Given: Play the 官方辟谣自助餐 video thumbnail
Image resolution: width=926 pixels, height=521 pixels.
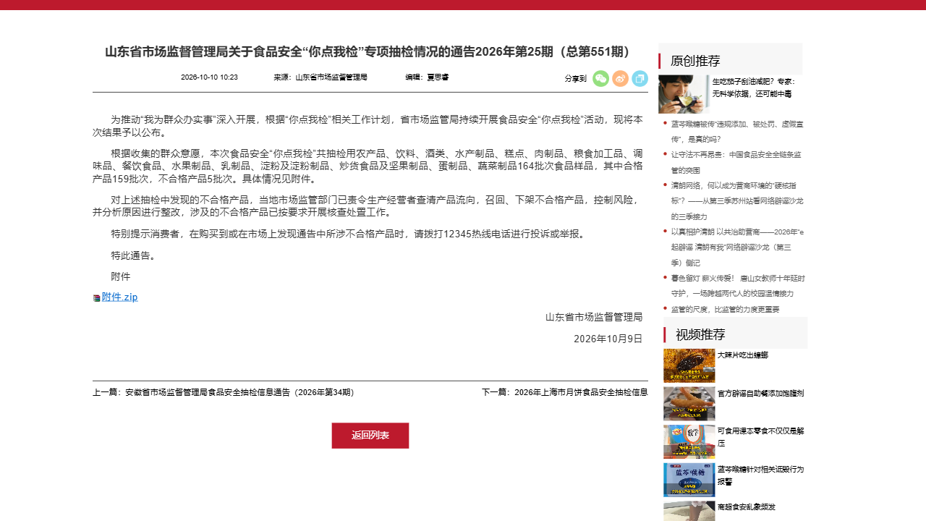Looking at the screenshot, I should click(x=689, y=404).
